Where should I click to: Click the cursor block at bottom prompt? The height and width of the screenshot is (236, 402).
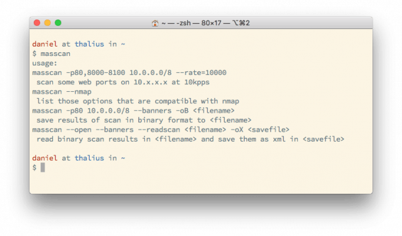point(43,167)
